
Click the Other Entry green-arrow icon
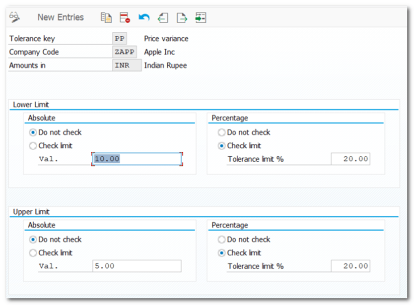(x=201, y=18)
